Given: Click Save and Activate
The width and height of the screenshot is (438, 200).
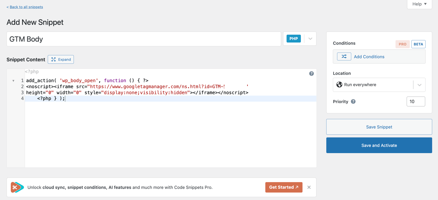Looking at the screenshot, I should [x=379, y=145].
